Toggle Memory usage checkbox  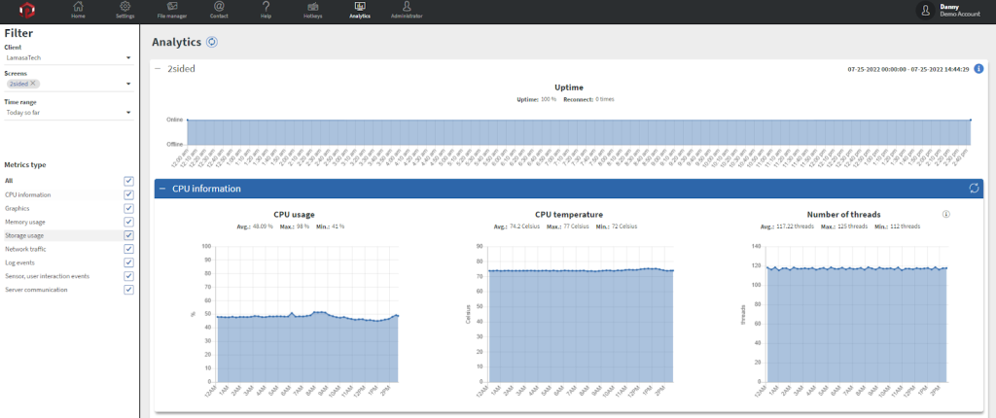tap(129, 222)
